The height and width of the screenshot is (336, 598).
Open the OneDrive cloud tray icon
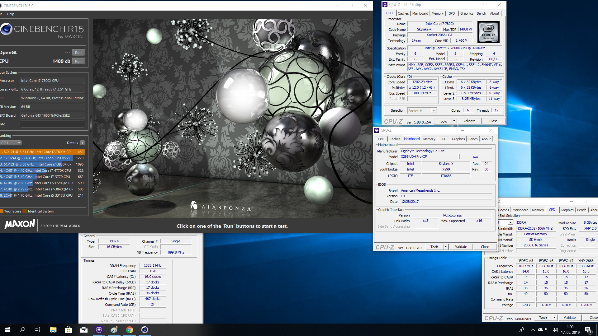coord(540,330)
